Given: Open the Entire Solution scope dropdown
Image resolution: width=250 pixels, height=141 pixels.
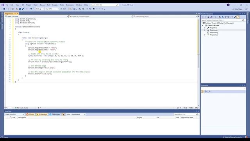Looking at the screenshot, I should click(14, 114).
